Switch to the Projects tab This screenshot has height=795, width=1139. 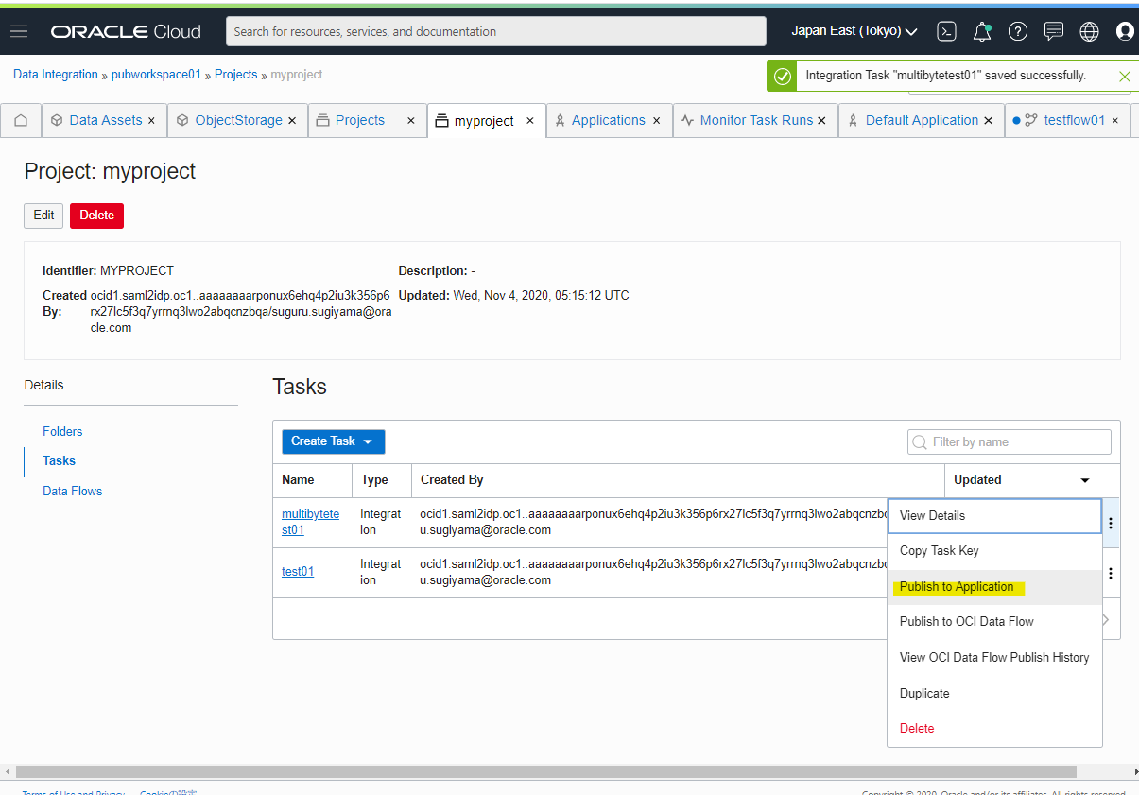[359, 121]
